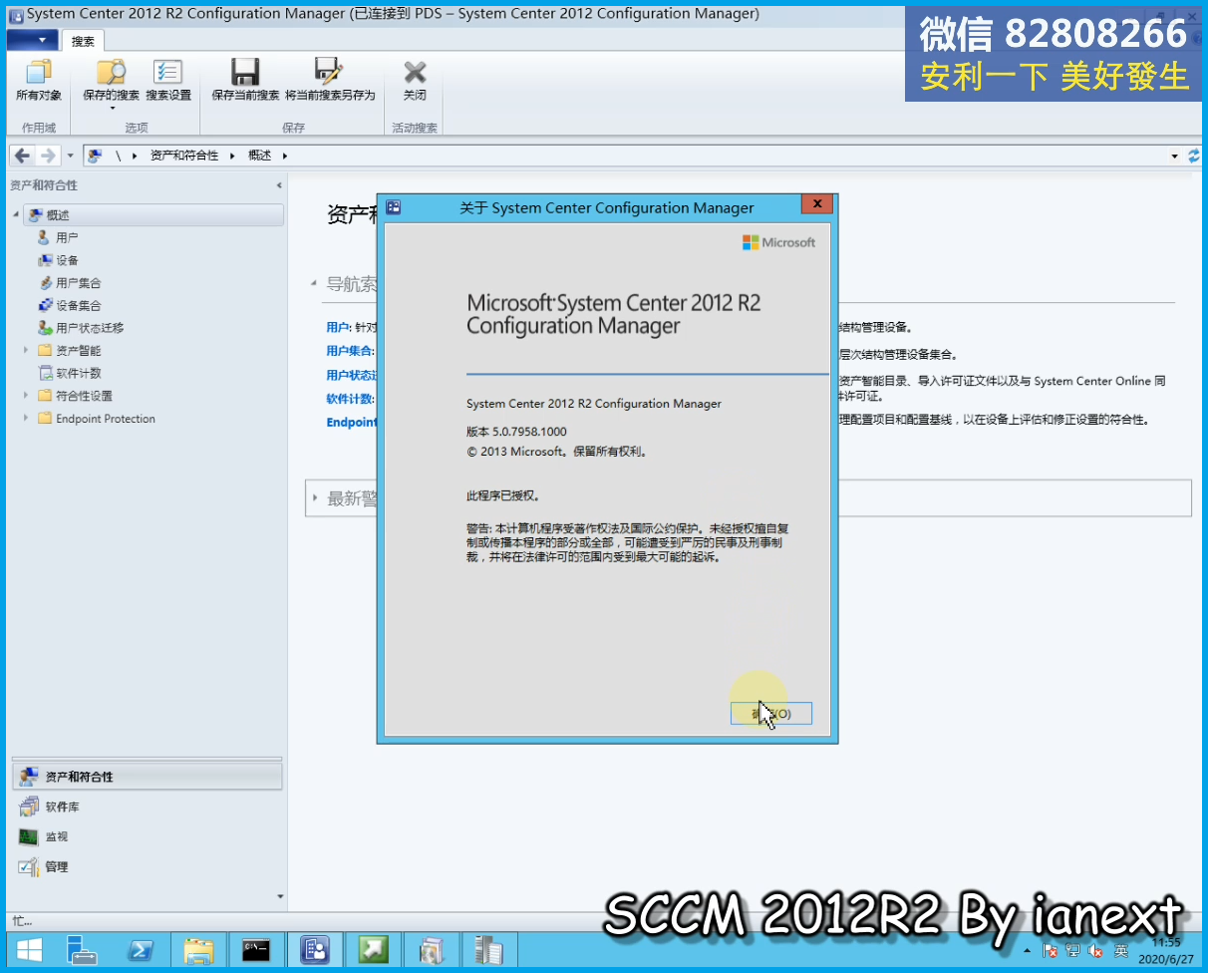Collapse the 导航索引 section
The width and height of the screenshot is (1208, 973).
click(314, 284)
